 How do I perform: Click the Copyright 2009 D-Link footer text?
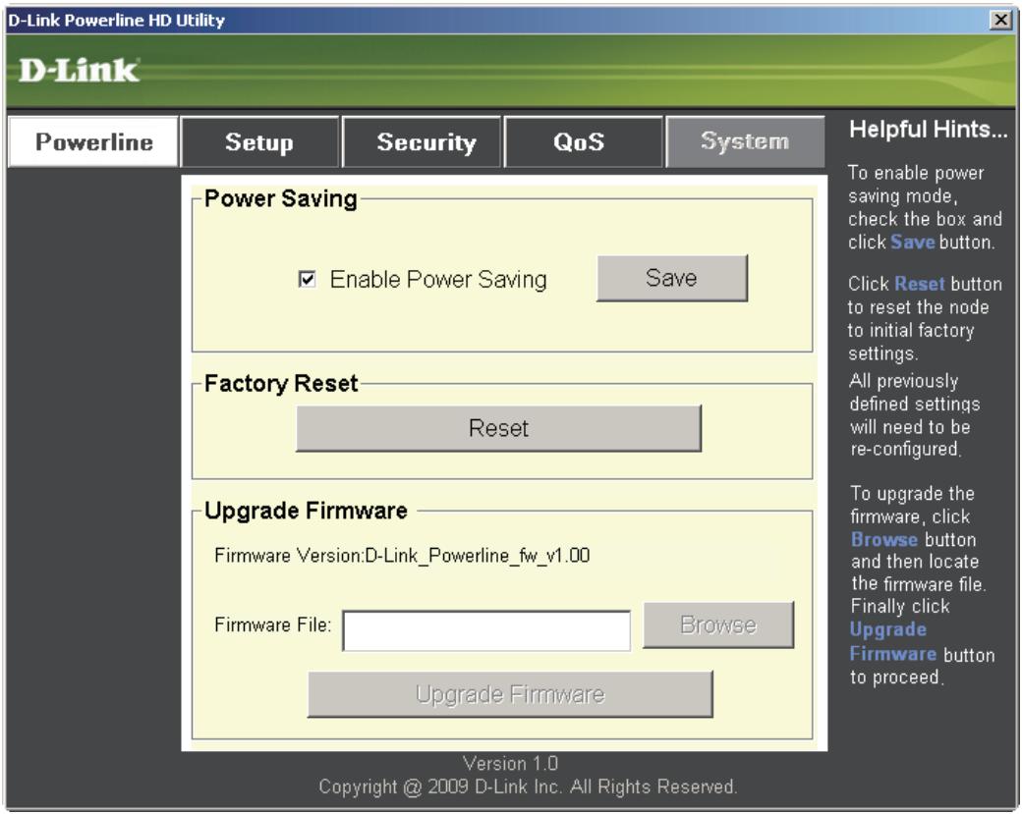(x=528, y=787)
